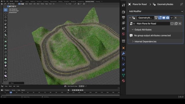
Task: Open the Scene properties tab
Action: (123, 28)
